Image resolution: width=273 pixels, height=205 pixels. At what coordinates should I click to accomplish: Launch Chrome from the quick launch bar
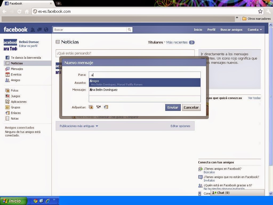pyautogui.click(x=35, y=201)
